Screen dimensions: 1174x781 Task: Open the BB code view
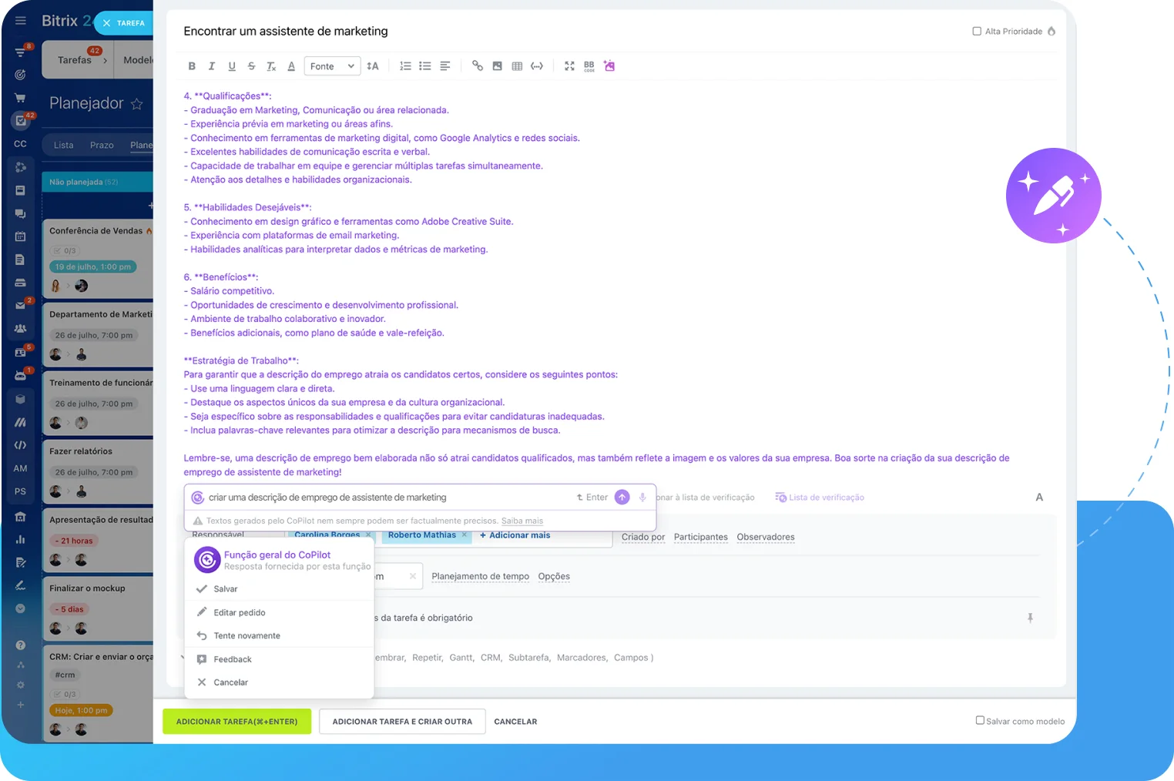[x=589, y=66]
